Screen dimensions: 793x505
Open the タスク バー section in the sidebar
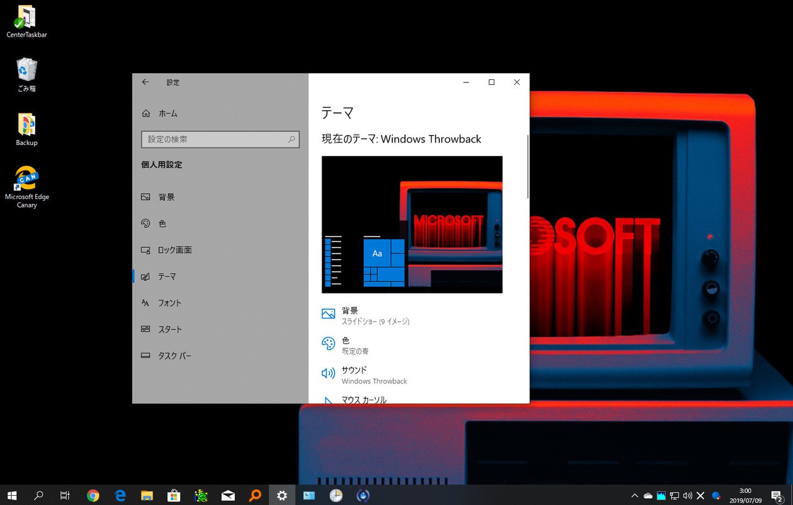pyautogui.click(x=220, y=356)
